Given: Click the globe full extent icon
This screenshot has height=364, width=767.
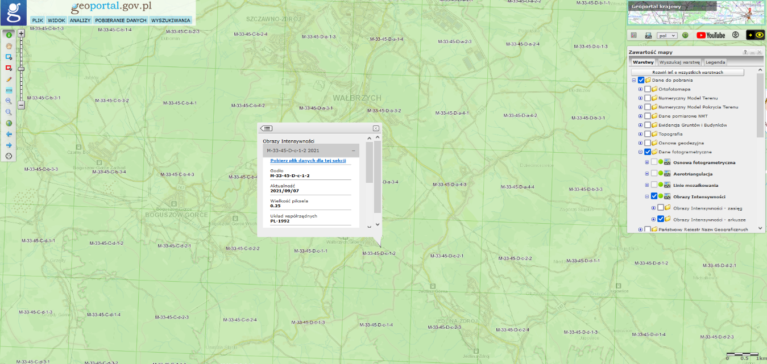Looking at the screenshot, I should click(9, 123).
